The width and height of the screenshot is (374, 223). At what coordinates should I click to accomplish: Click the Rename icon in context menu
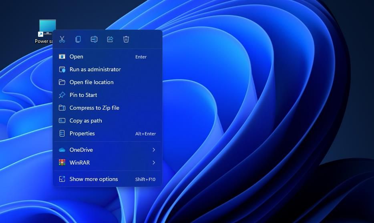pyautogui.click(x=94, y=39)
